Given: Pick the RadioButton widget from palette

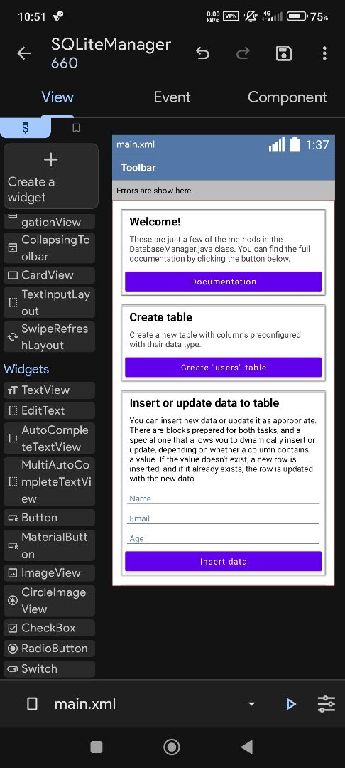Looking at the screenshot, I should coord(50,649).
